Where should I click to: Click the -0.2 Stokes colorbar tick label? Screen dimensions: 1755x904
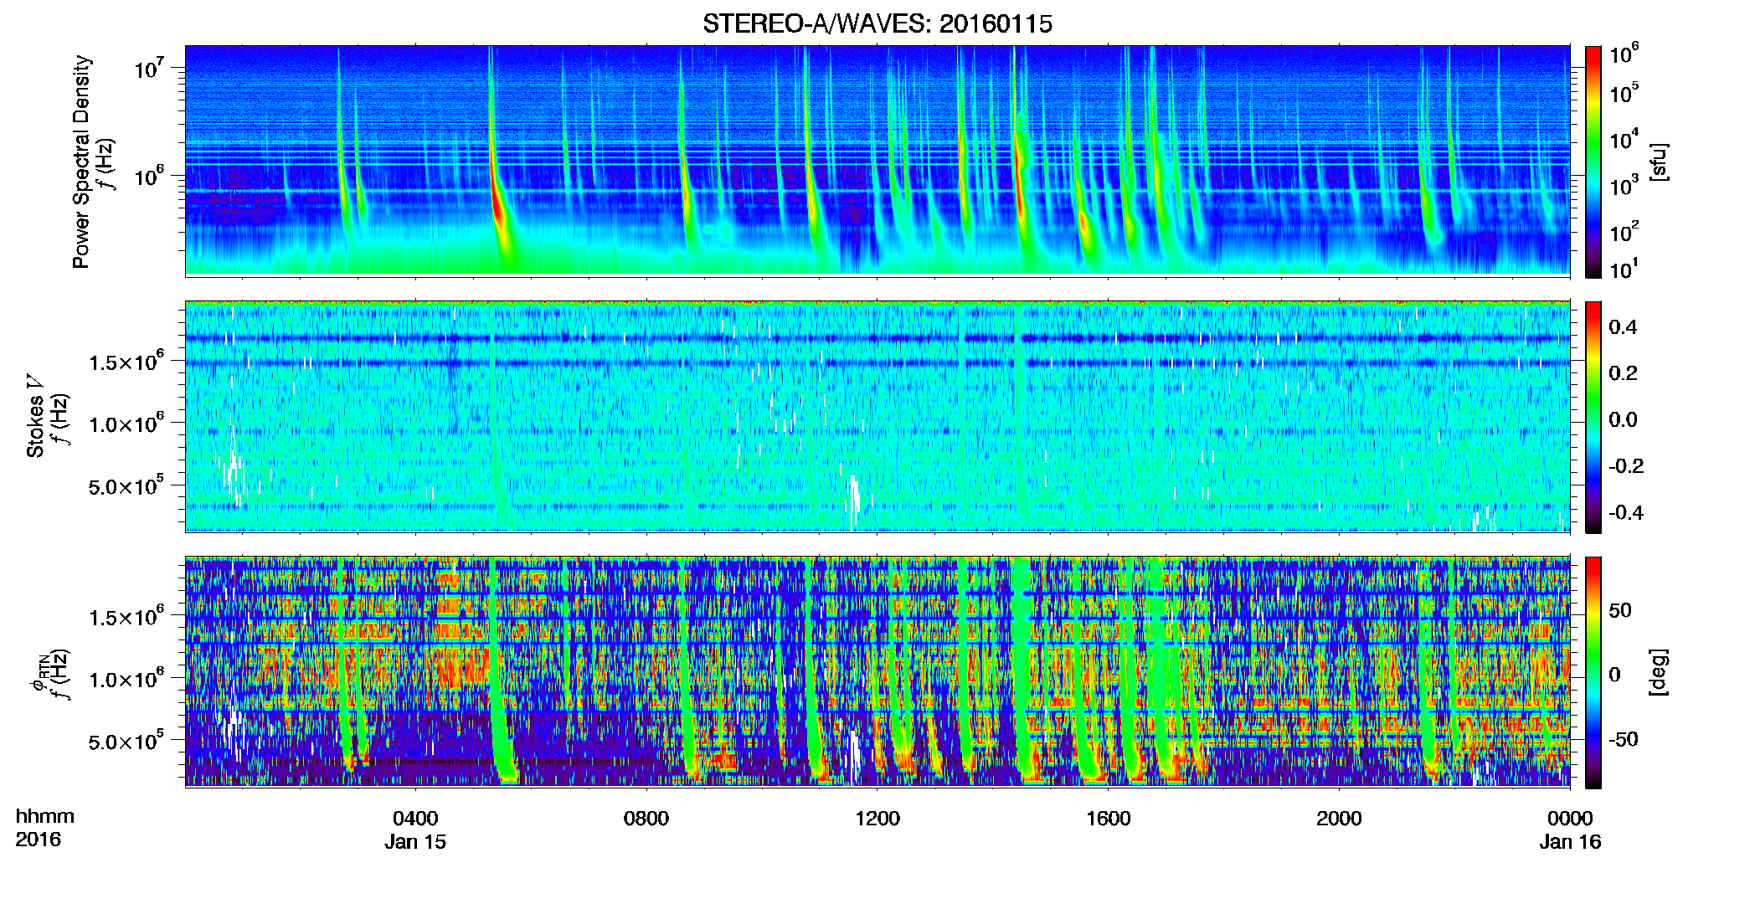[1626, 466]
